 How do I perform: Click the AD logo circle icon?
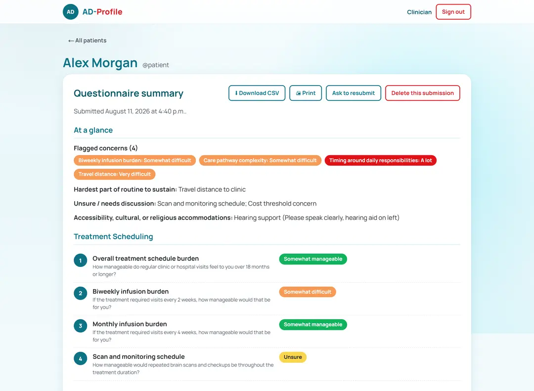tap(71, 12)
